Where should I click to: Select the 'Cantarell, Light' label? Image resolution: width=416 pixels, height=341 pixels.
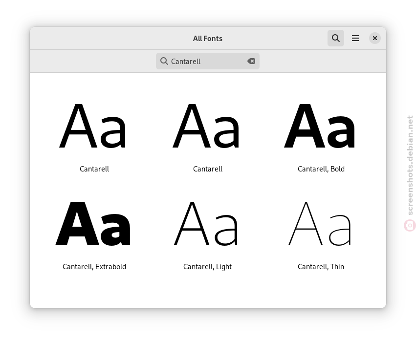207,266
